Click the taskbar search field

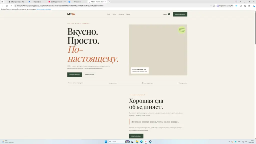tap(116, 141)
